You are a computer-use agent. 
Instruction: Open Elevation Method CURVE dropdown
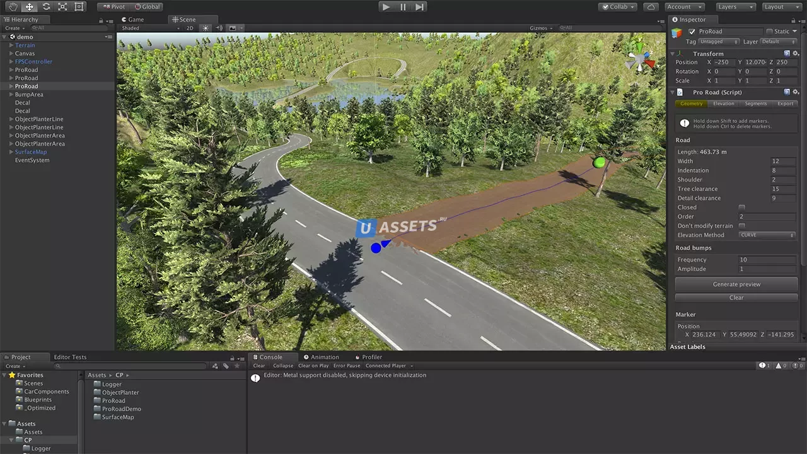(767, 235)
